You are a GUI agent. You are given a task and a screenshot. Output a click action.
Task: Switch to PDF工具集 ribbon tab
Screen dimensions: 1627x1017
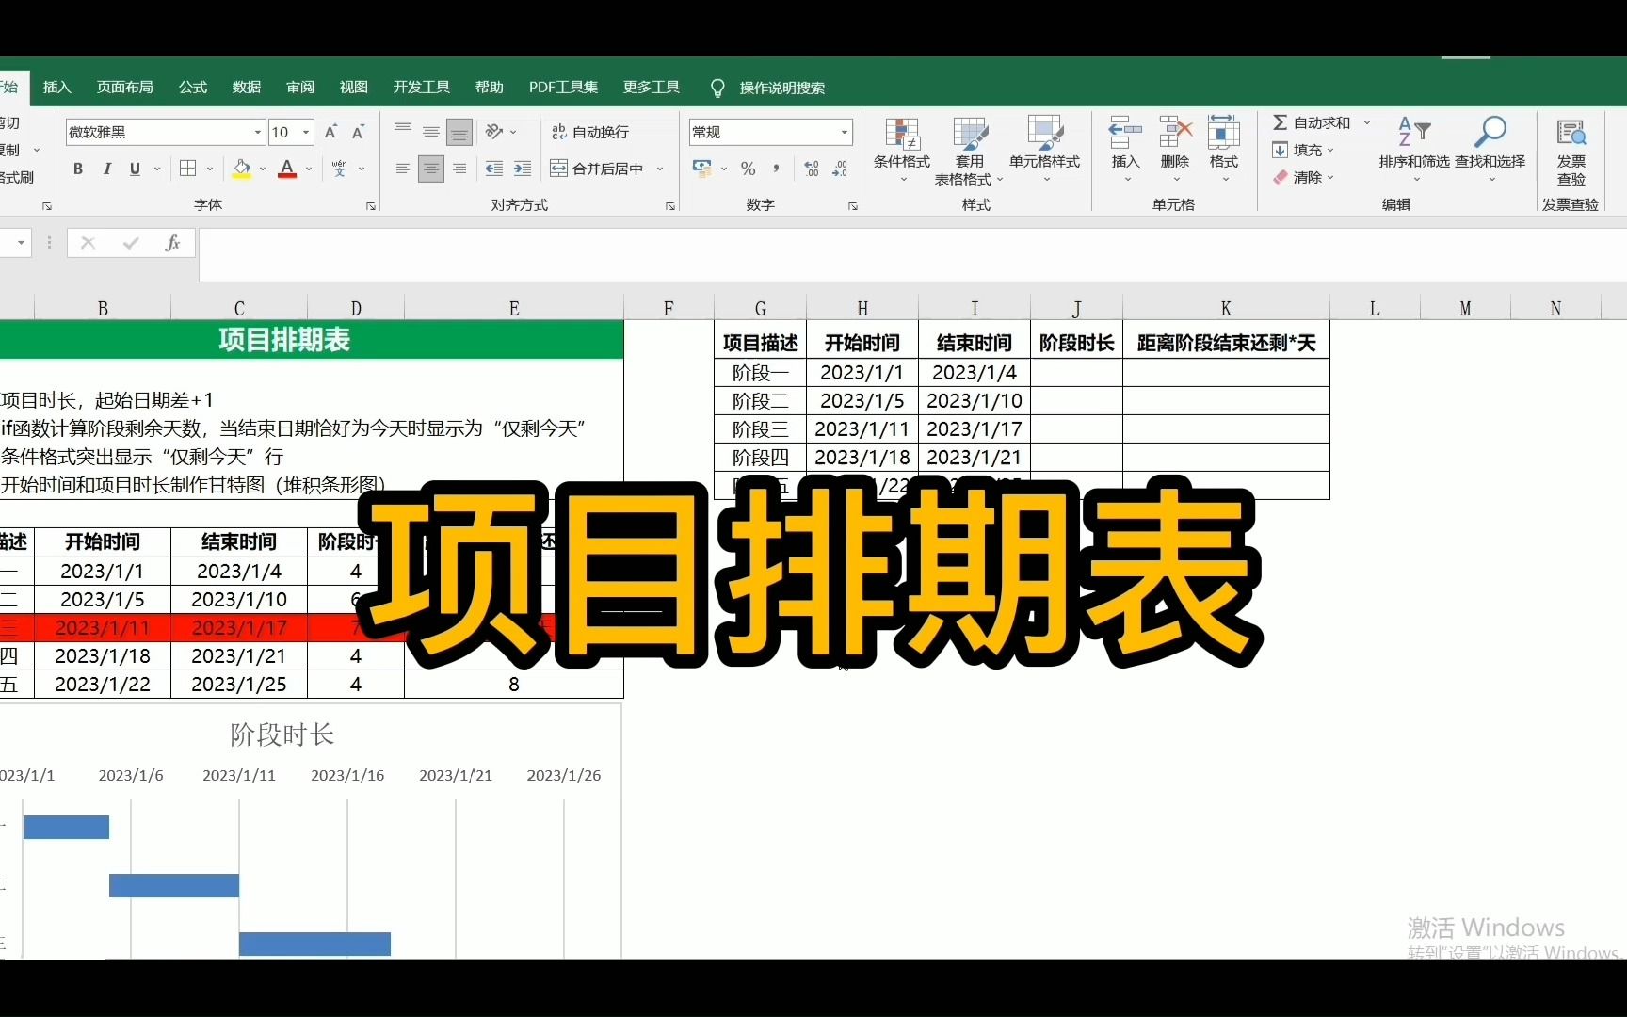[x=563, y=88]
